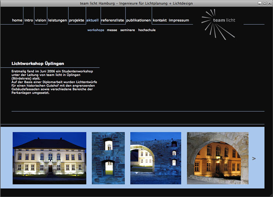Open publikationen page
The height and width of the screenshot is (197, 273).
138,20
